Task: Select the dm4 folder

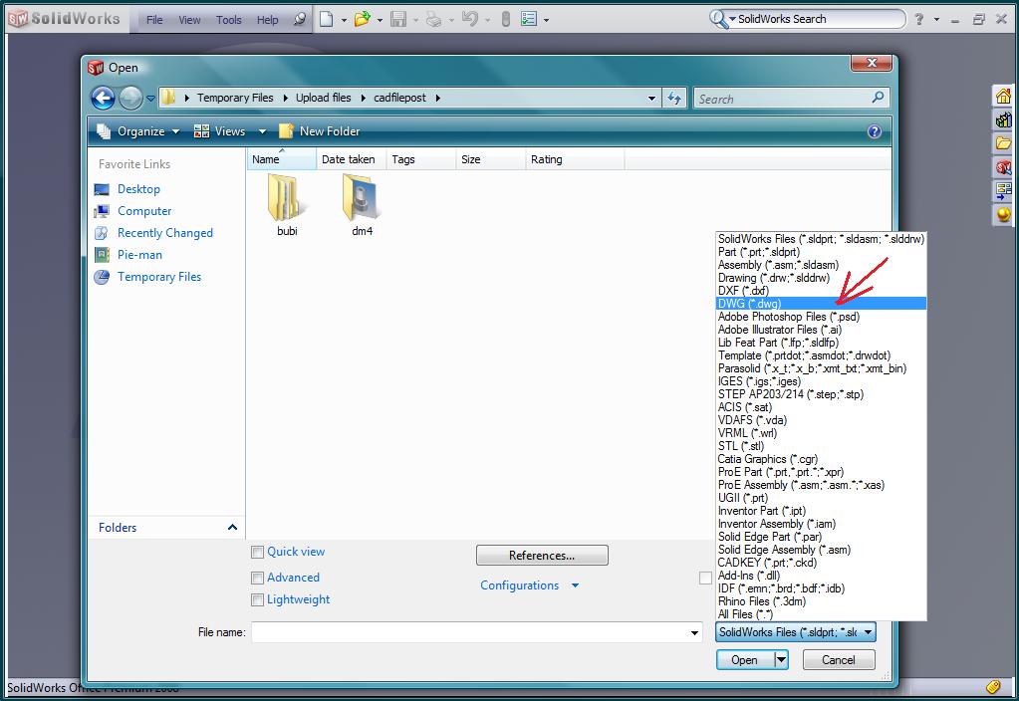Action: click(x=362, y=205)
